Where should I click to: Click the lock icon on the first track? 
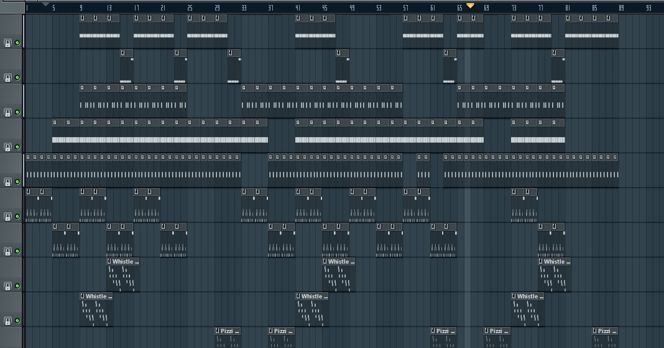(7, 43)
